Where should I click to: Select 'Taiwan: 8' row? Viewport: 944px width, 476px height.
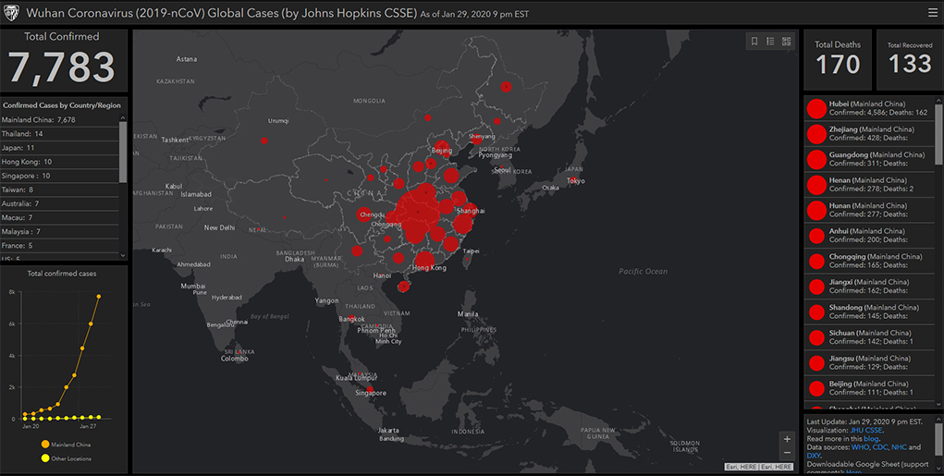pyautogui.click(x=59, y=189)
